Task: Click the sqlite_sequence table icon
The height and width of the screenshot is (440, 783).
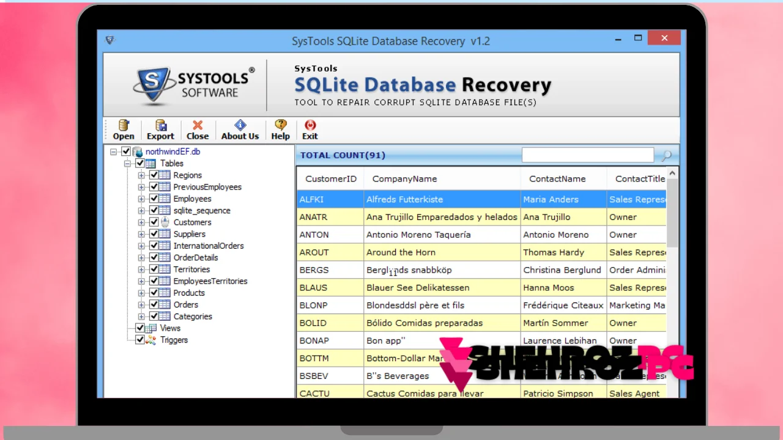Action: [x=165, y=210]
